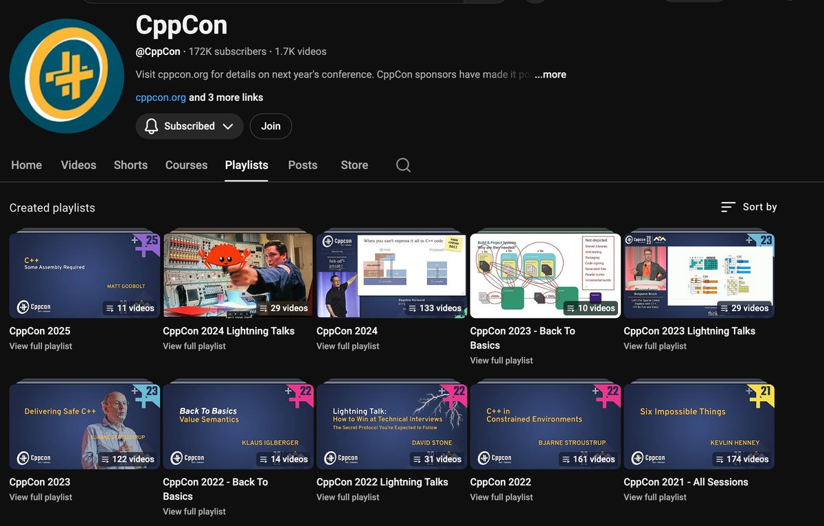The height and width of the screenshot is (526, 824).
Task: Switch to the Posts tab
Action: (x=303, y=165)
